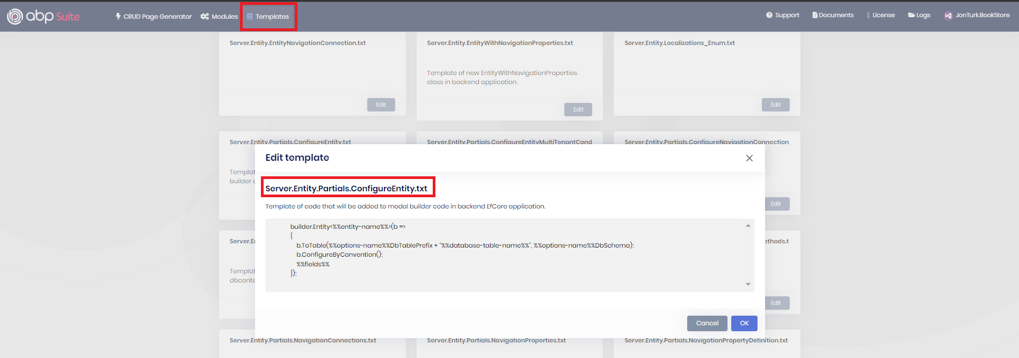Click the Support question mark icon
The height and width of the screenshot is (358, 1019).
tap(769, 15)
